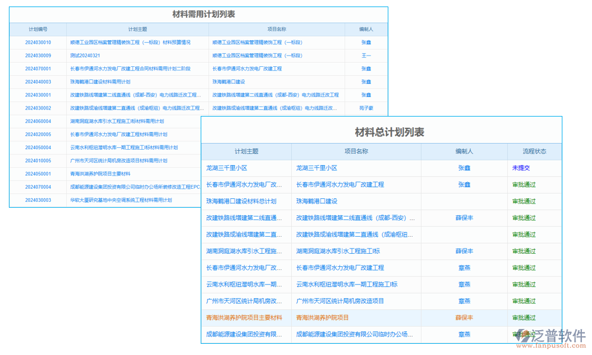
Task: Click 审批通过 status for 珠海鹤港口建设材料总计划
Action: point(526,201)
